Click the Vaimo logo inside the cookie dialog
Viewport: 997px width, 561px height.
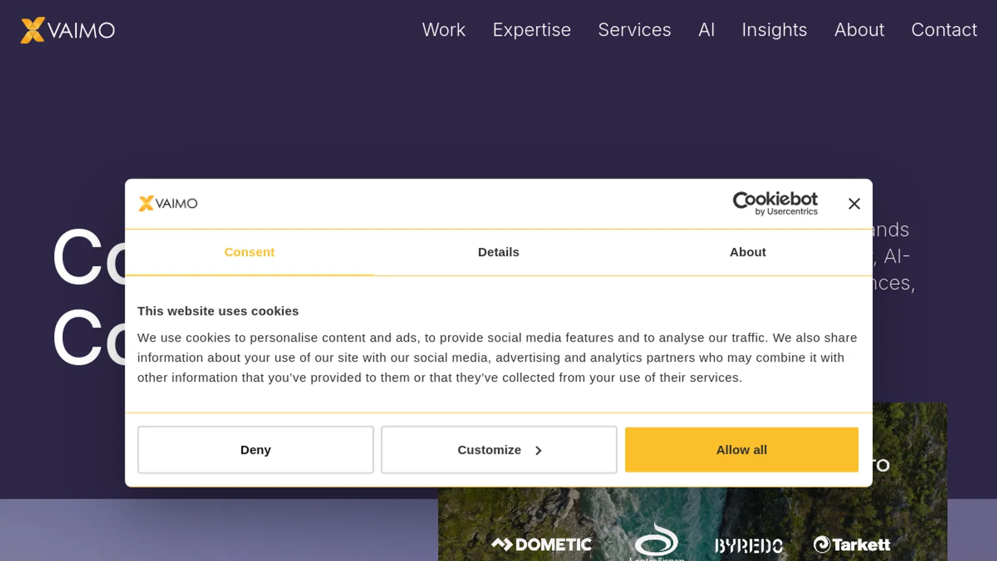point(168,203)
